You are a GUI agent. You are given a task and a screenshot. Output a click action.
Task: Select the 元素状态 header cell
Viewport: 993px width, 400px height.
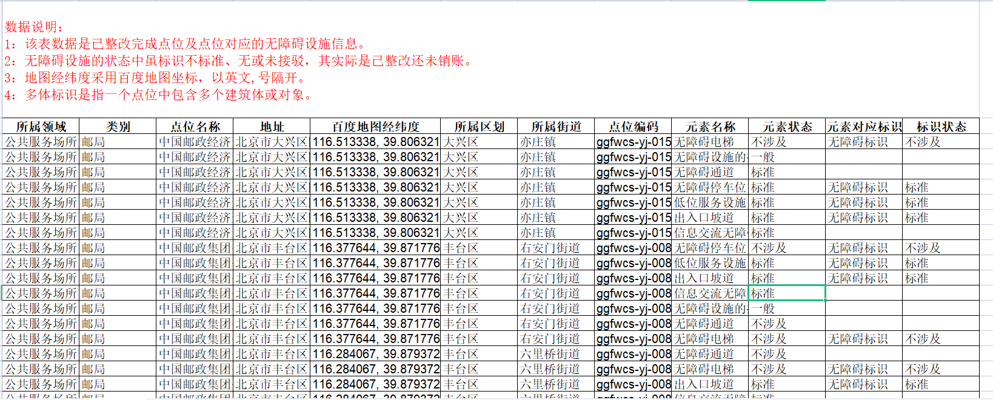[x=787, y=127]
